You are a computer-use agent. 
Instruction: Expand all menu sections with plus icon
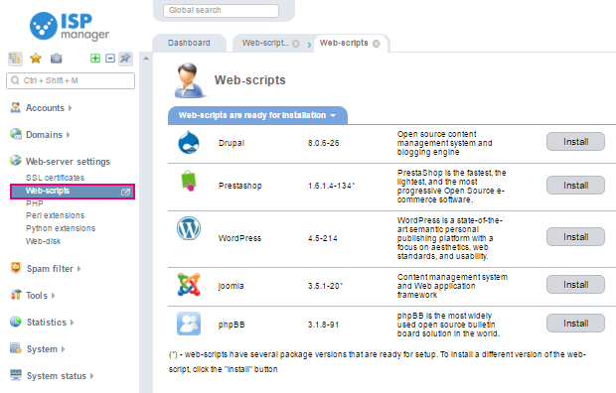point(95,59)
